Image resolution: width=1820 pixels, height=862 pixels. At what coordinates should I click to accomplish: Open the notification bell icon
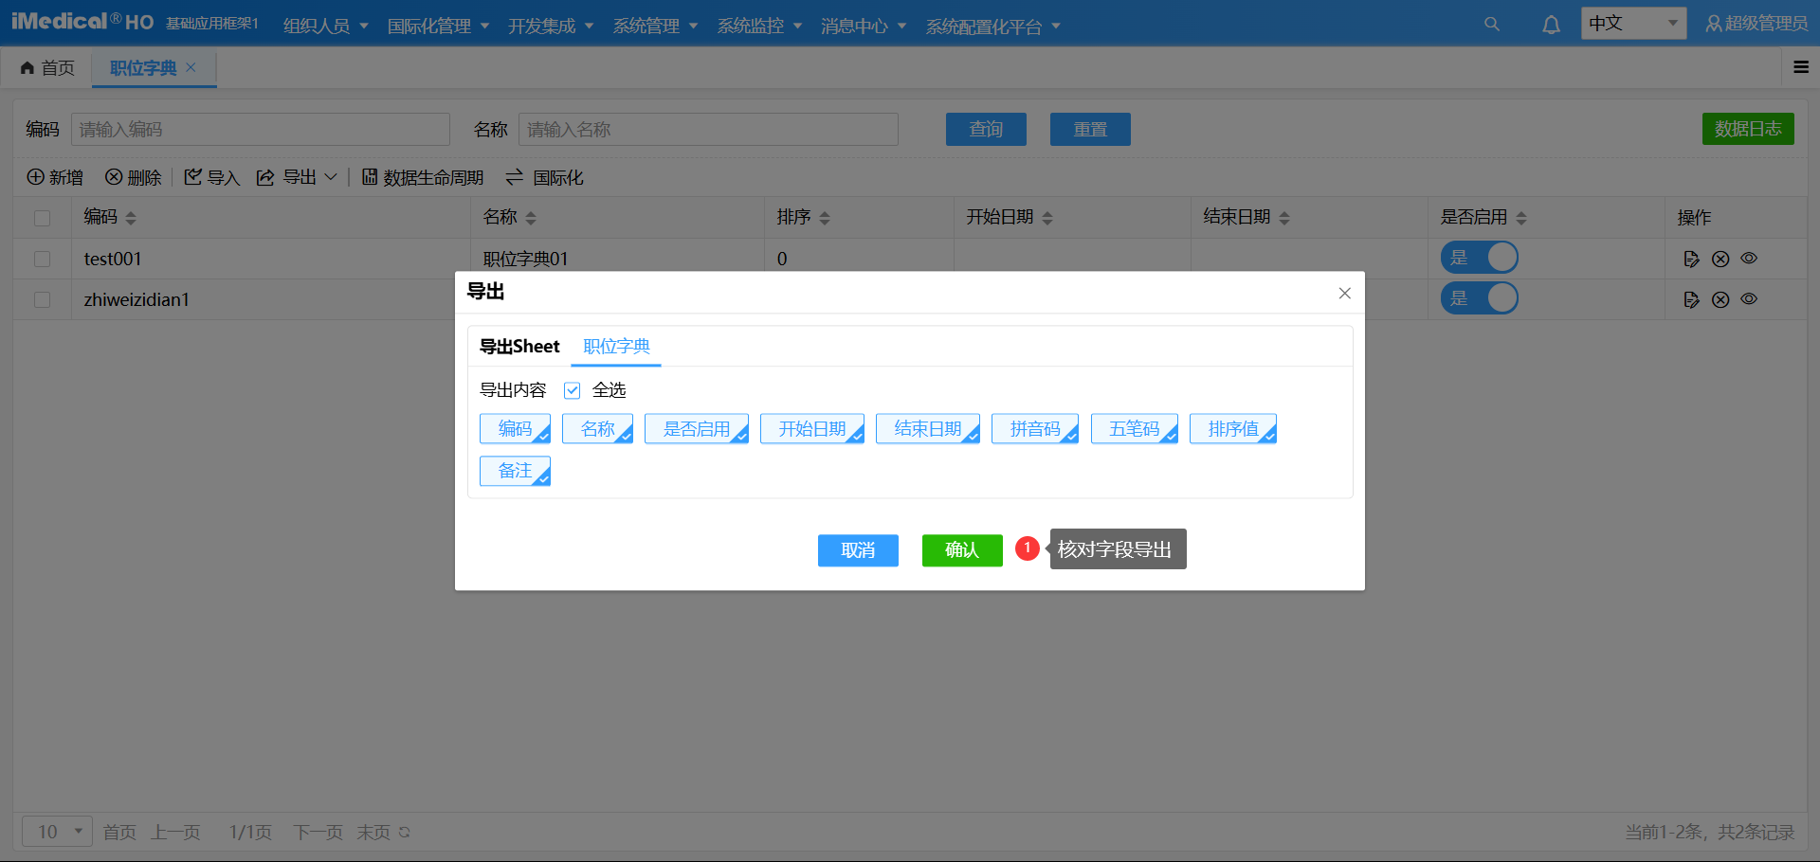[1551, 25]
